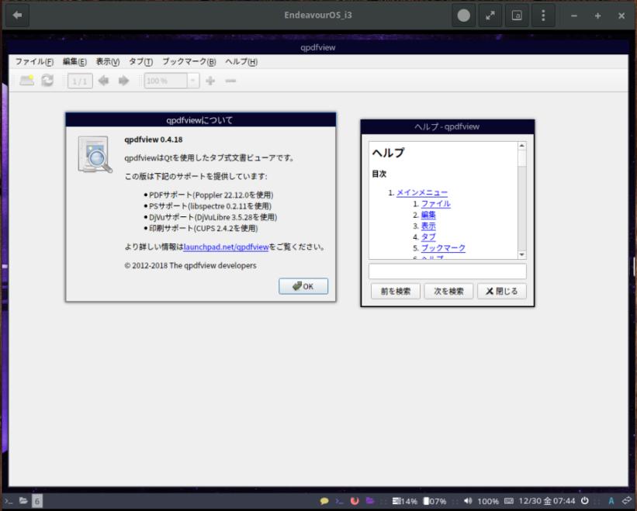Screen dimensions: 637x511
Task: Click the volume 100% text in panel
Action: tap(488, 501)
